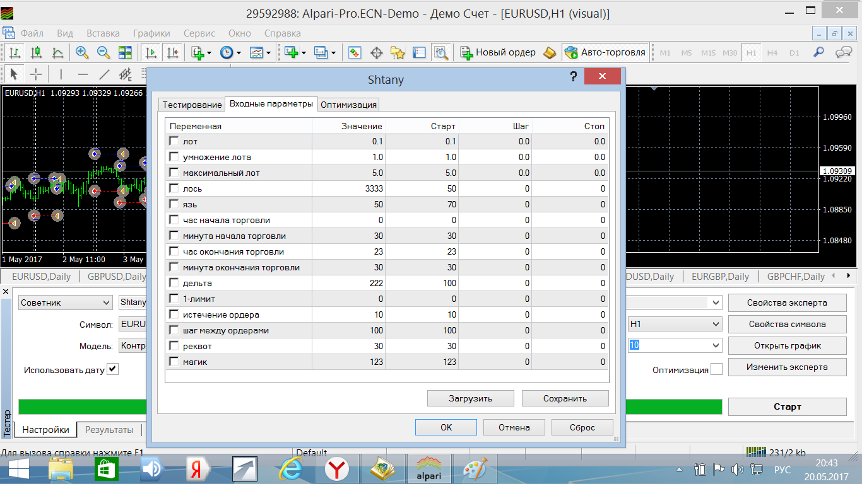
Task: Click the 'Сохранить' button
Action: pos(565,398)
